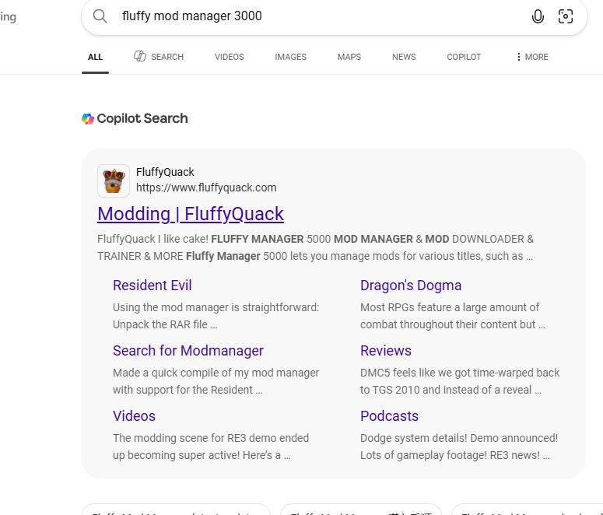Open the Dragon's Dogma sitelink
Image resolution: width=603 pixels, height=515 pixels.
[x=411, y=286]
